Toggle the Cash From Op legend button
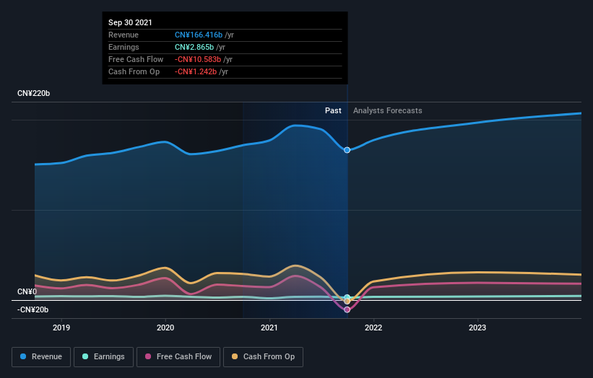 click(263, 357)
